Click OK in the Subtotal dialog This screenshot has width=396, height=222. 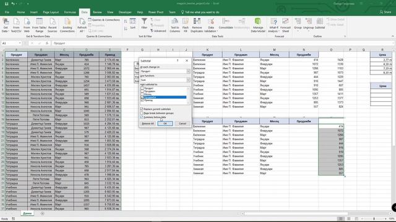pos(165,123)
